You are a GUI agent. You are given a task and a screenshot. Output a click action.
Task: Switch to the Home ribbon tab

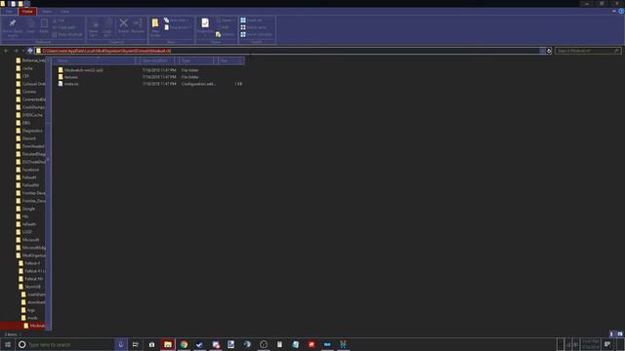[27, 12]
